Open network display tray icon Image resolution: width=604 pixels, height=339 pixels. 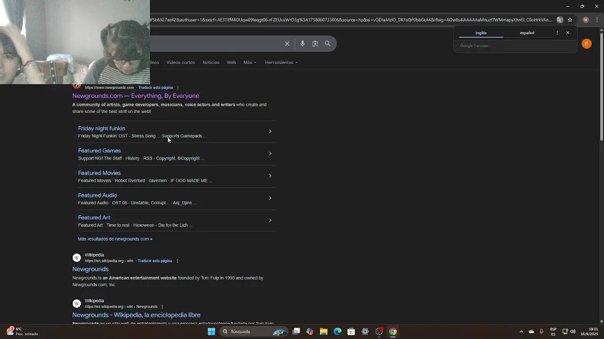(x=565, y=331)
